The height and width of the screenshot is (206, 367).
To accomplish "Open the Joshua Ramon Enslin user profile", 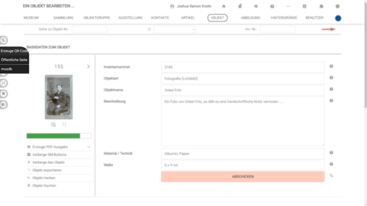I will pyautogui.click(x=191, y=6).
